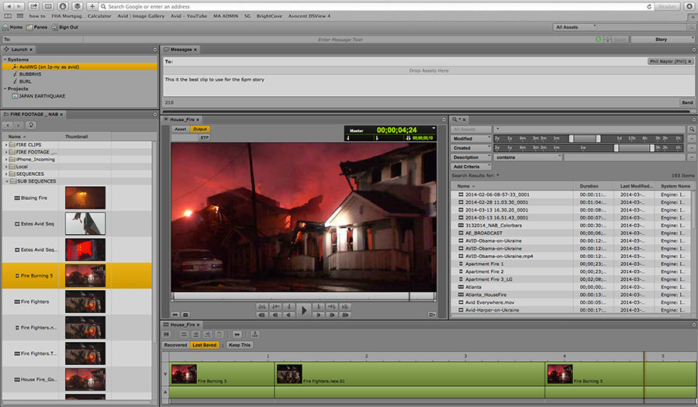Play the clip in the House_Fire viewer
This screenshot has width=698, height=407.
point(304,310)
